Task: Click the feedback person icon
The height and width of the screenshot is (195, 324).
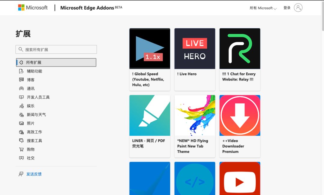Action: point(21,174)
